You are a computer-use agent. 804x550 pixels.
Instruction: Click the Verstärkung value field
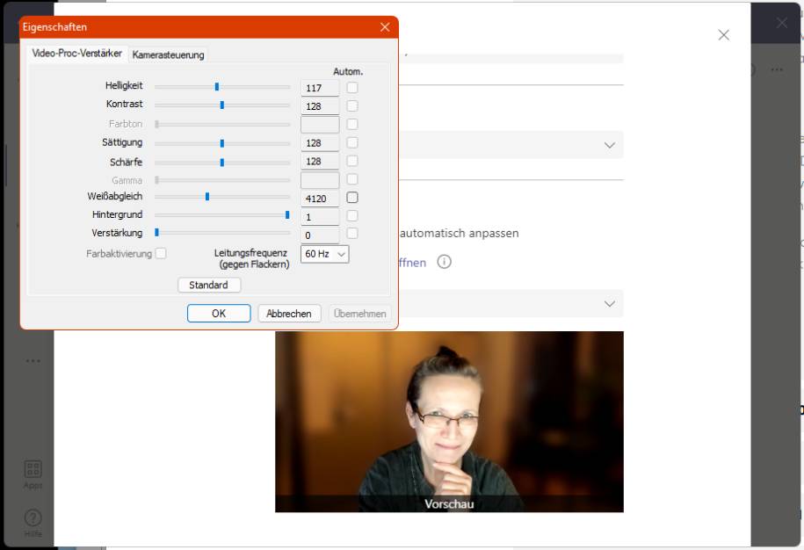tap(320, 235)
